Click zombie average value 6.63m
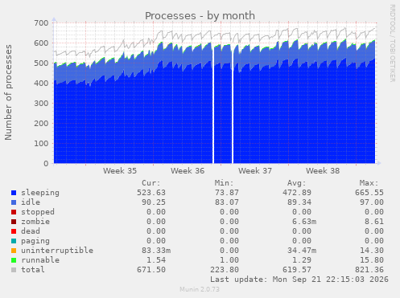This screenshot has height=298, width=400. (304, 222)
